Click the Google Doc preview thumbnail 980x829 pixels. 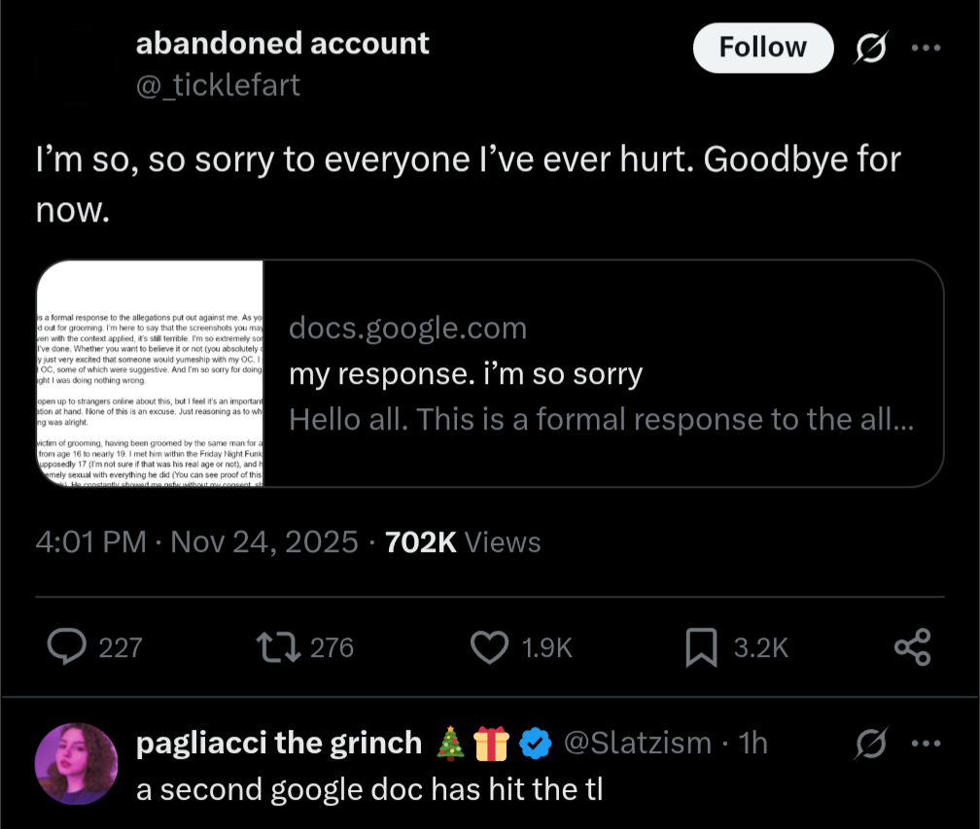(x=151, y=373)
